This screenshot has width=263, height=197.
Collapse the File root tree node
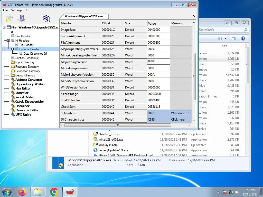click(x=4, y=27)
